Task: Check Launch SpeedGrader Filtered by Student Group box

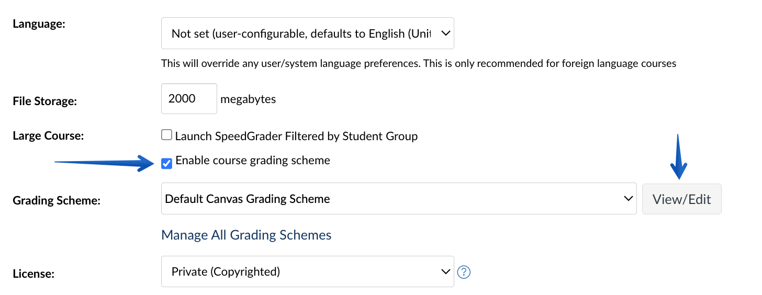Action: pyautogui.click(x=166, y=135)
